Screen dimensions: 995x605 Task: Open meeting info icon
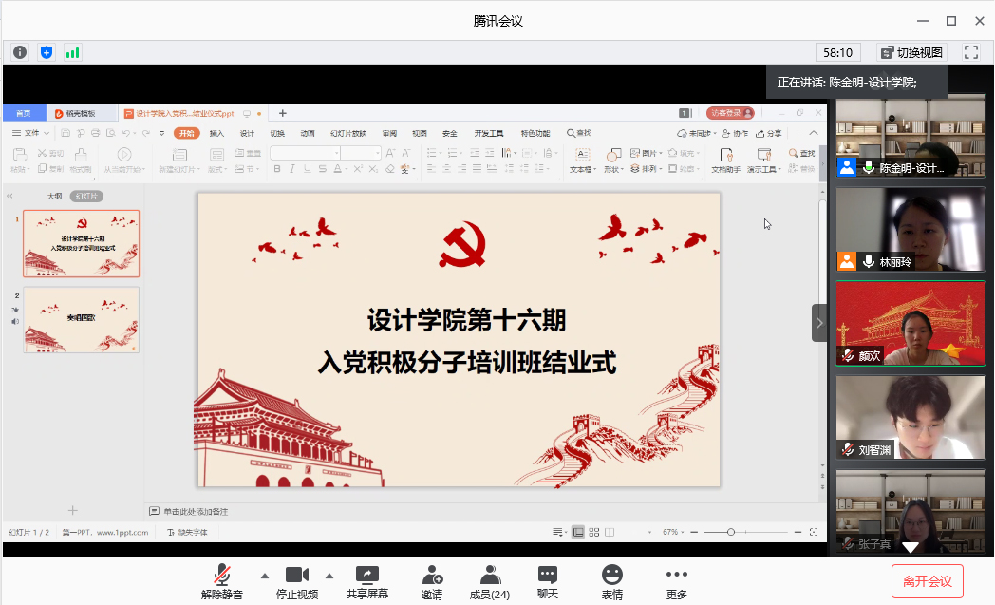coord(20,52)
